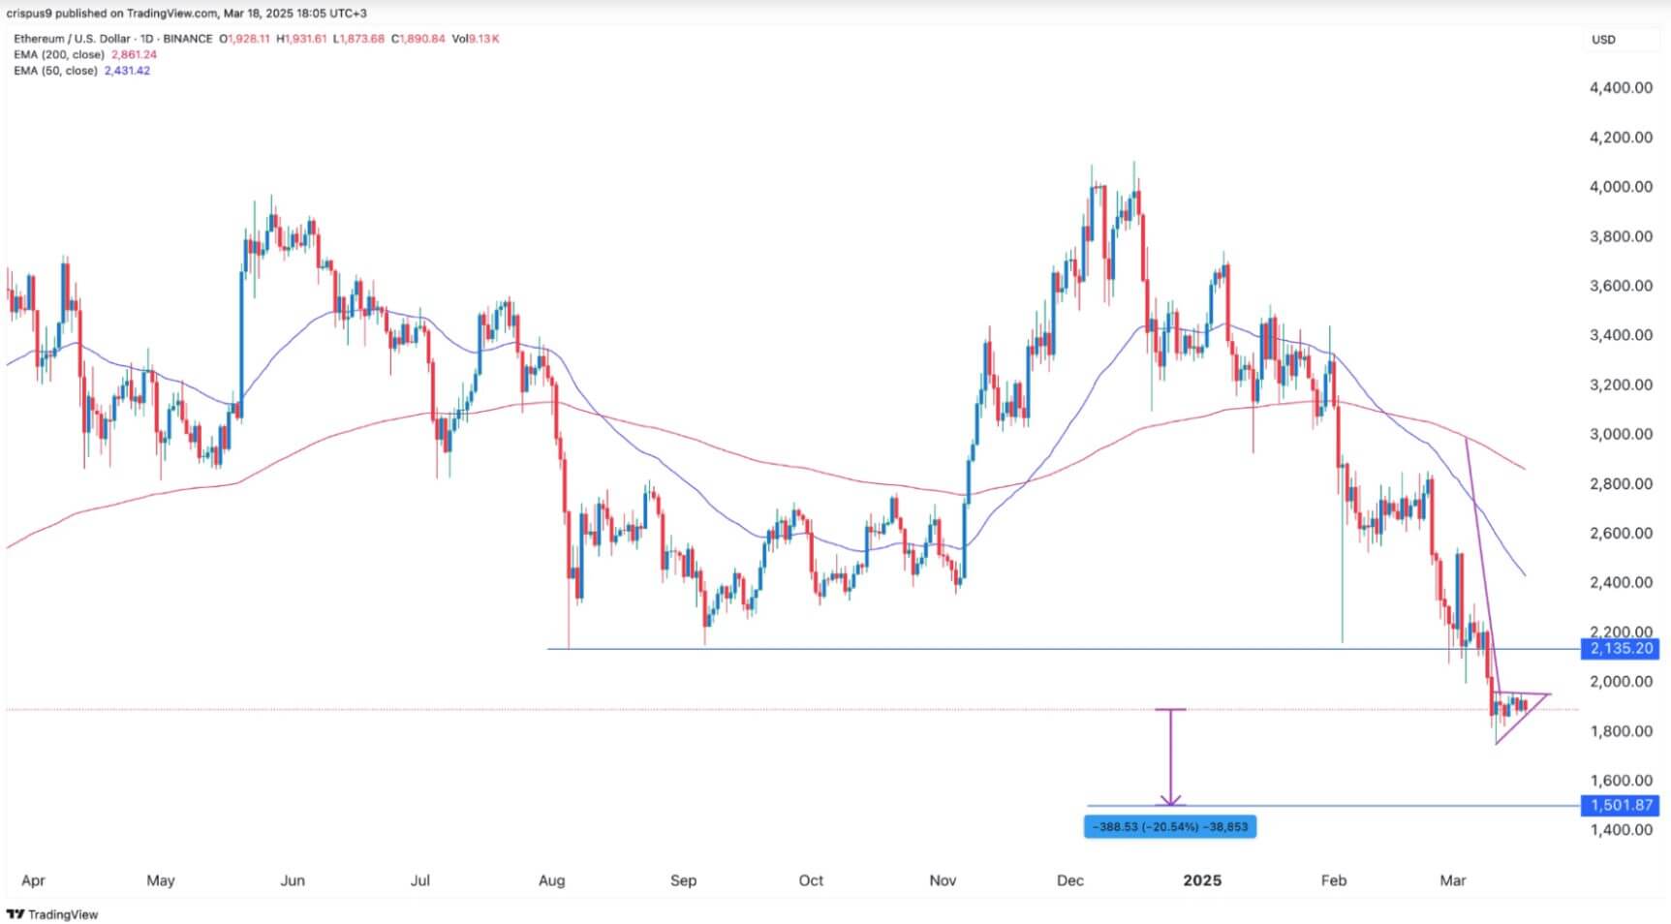Click the purple downward measurement arrow
The image size is (1671, 924).
click(1171, 757)
